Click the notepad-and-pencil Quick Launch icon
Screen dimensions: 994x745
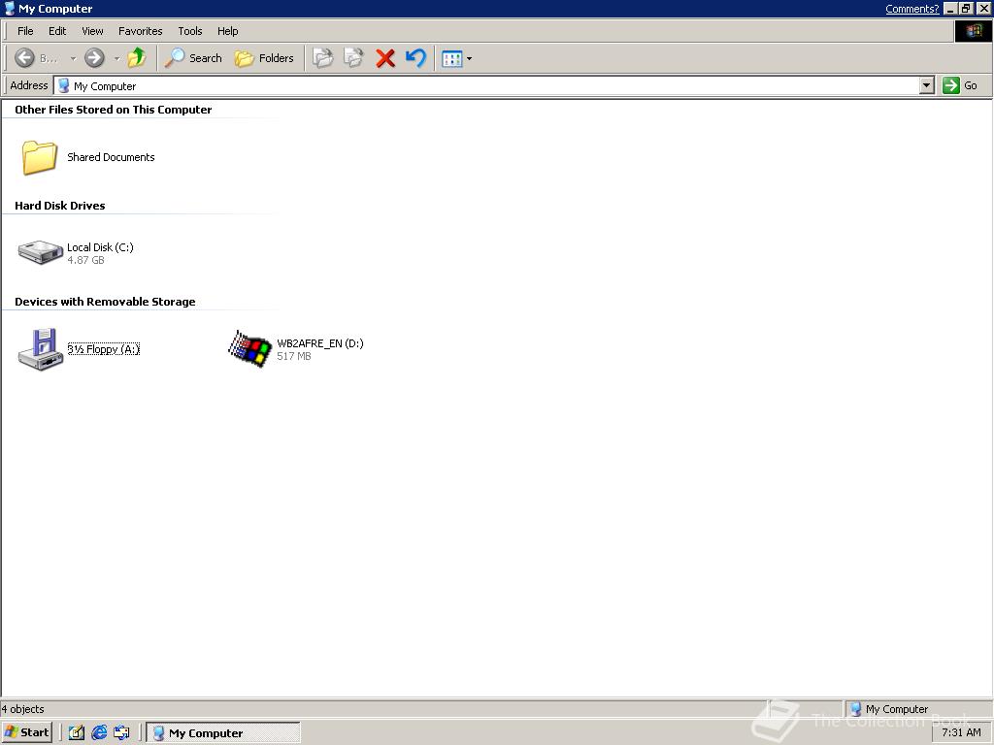[x=77, y=732]
